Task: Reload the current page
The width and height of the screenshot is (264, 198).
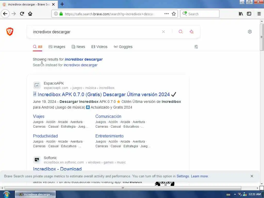Action: [22, 14]
